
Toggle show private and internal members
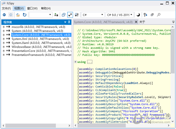coord(70,15)
